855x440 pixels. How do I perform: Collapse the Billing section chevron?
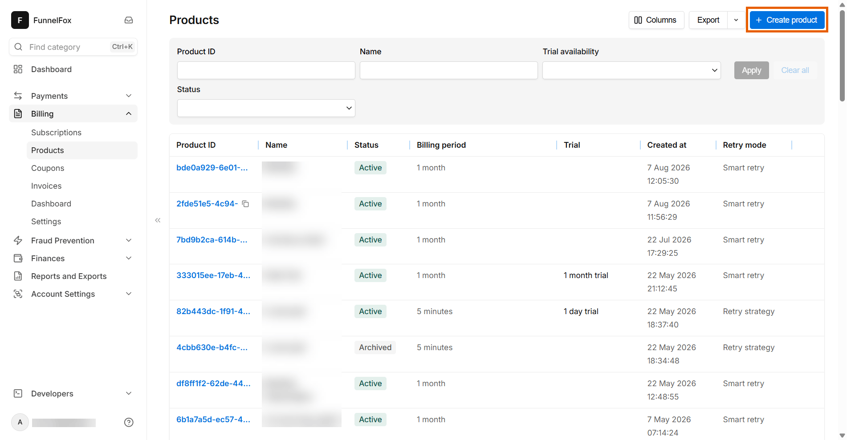click(129, 113)
